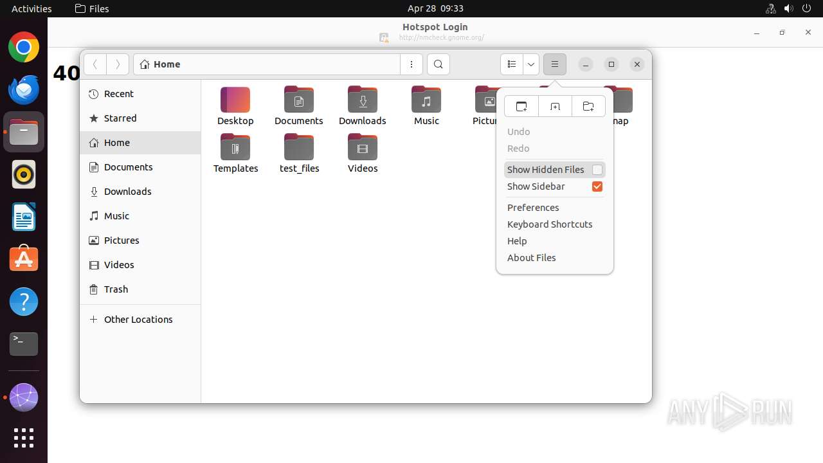Launch Terminal from the dock

coord(24,344)
